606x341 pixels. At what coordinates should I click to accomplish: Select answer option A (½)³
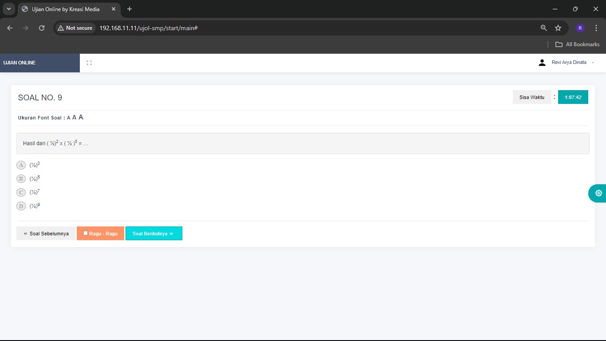pyautogui.click(x=21, y=165)
